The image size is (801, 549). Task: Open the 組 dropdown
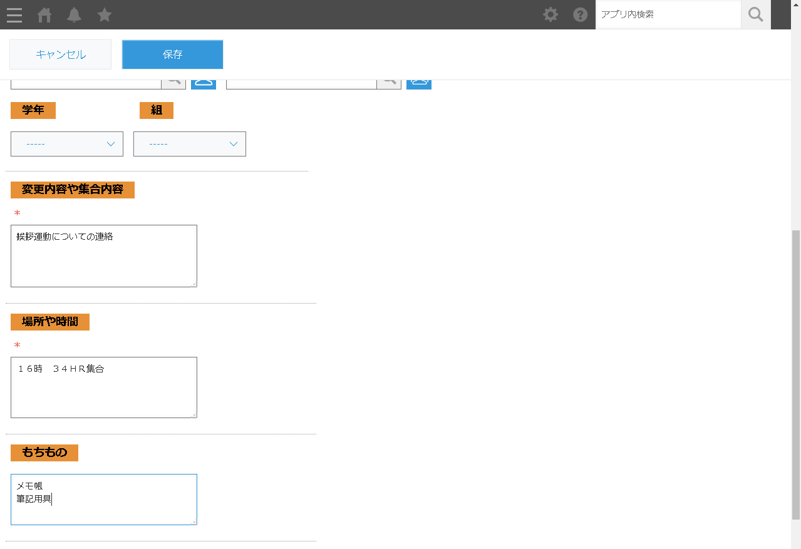pyautogui.click(x=190, y=144)
